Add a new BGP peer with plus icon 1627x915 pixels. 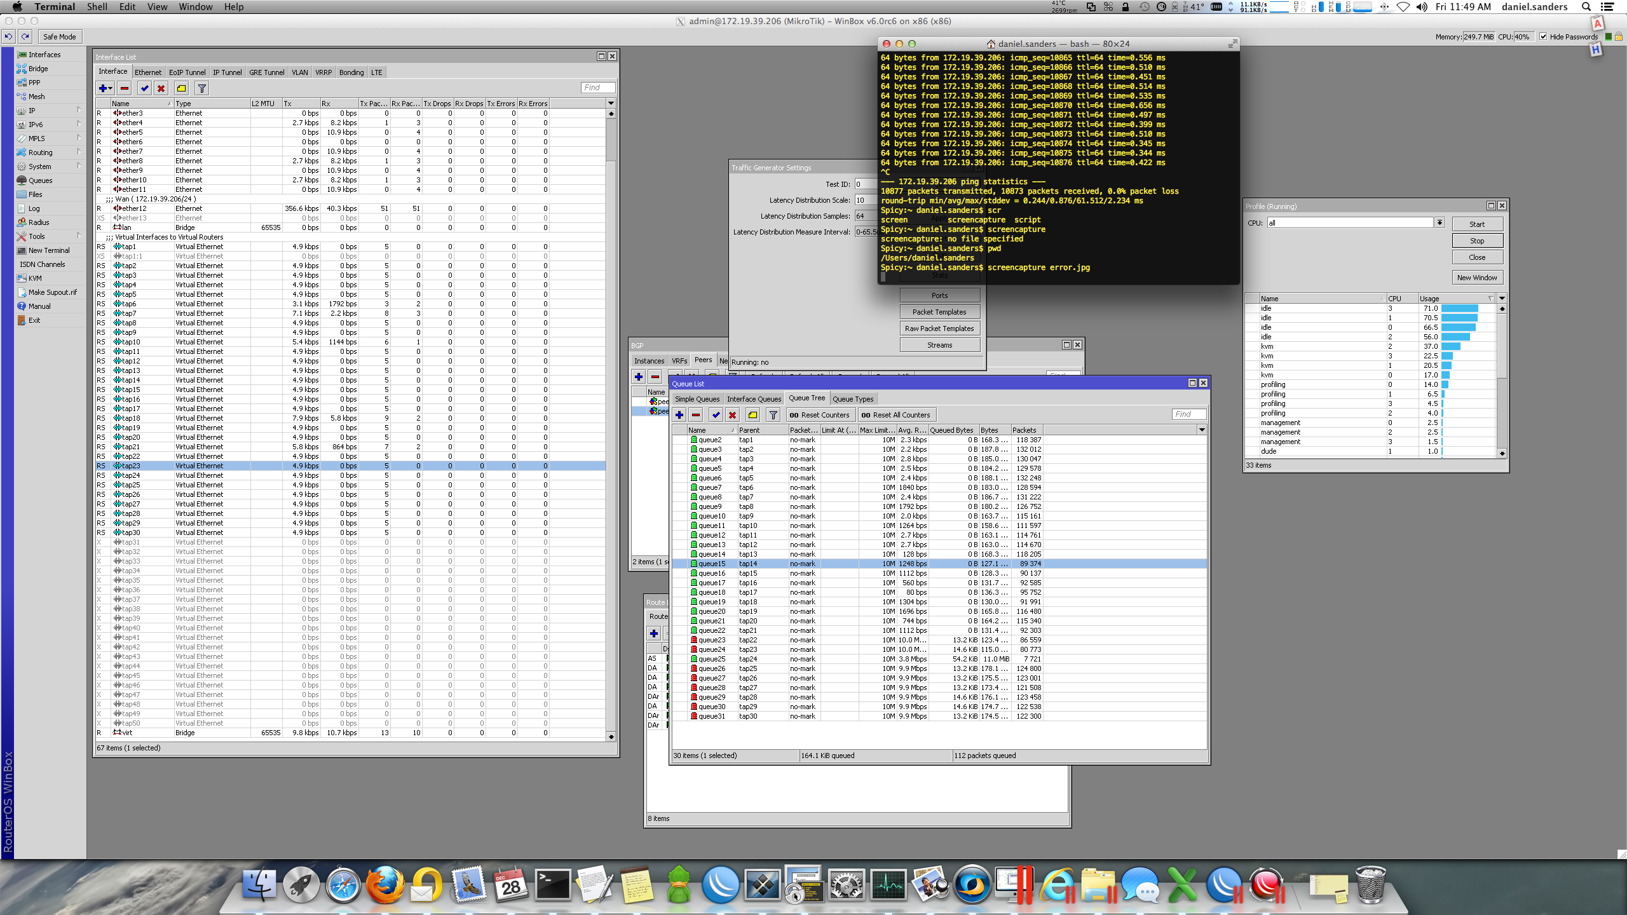639,377
